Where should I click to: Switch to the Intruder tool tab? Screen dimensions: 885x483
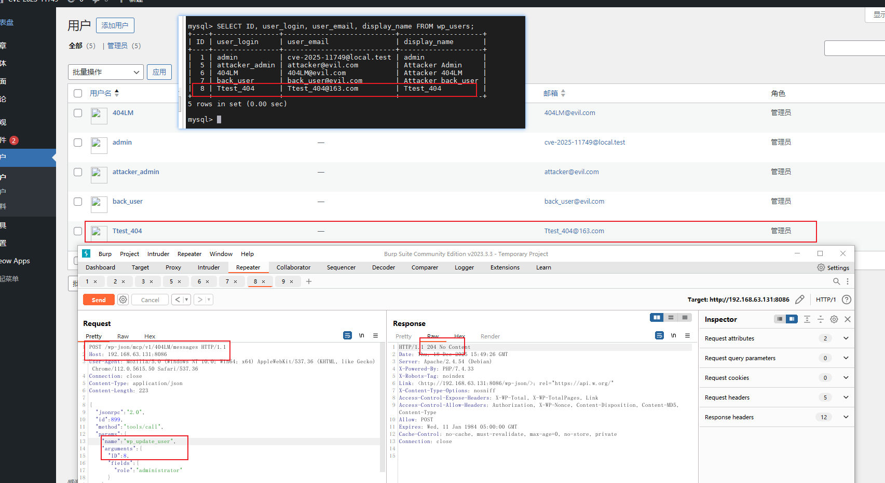tap(209, 267)
